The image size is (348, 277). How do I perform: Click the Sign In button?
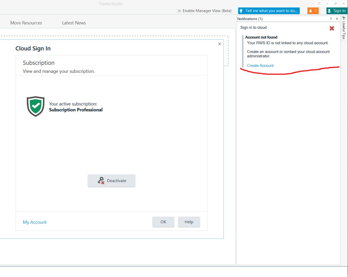[337, 11]
